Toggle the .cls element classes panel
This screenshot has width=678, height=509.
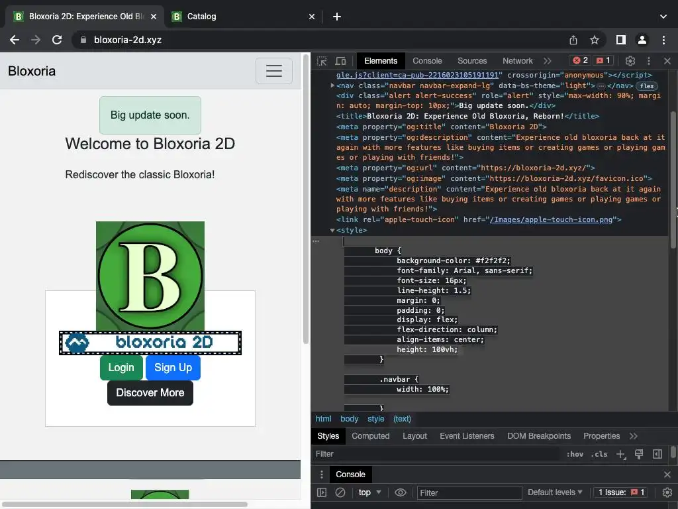[x=599, y=454]
